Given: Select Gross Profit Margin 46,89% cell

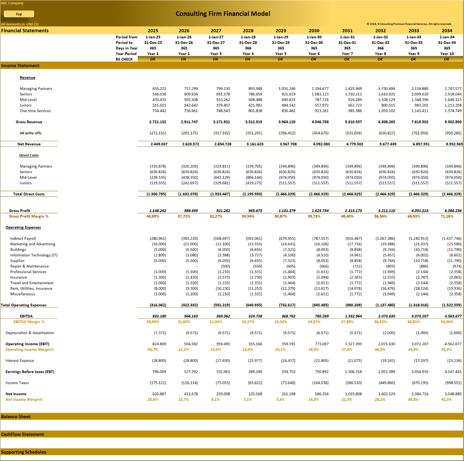Looking at the screenshot, I should click(x=153, y=216).
